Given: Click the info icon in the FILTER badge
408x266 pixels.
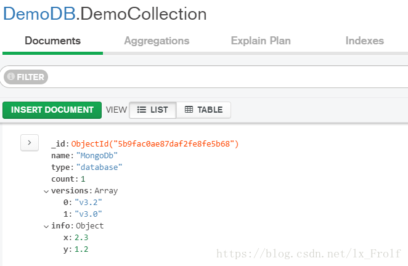Looking at the screenshot, I should coord(11,76).
